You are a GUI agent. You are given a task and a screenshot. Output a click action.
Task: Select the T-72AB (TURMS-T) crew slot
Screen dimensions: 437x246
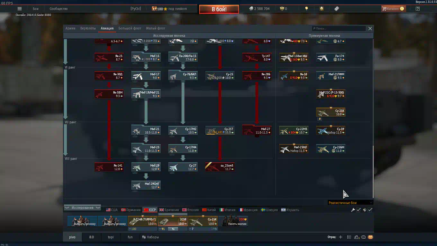(142, 221)
